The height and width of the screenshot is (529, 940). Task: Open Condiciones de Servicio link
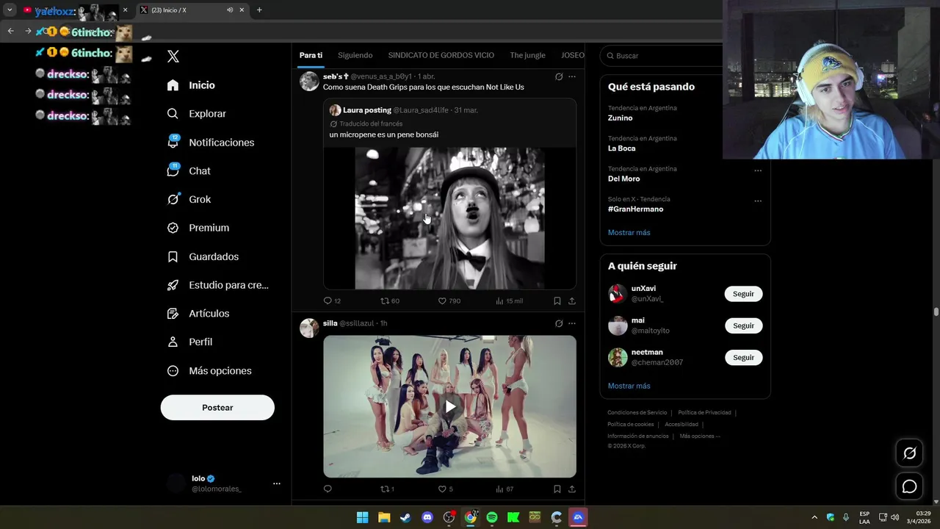click(637, 413)
